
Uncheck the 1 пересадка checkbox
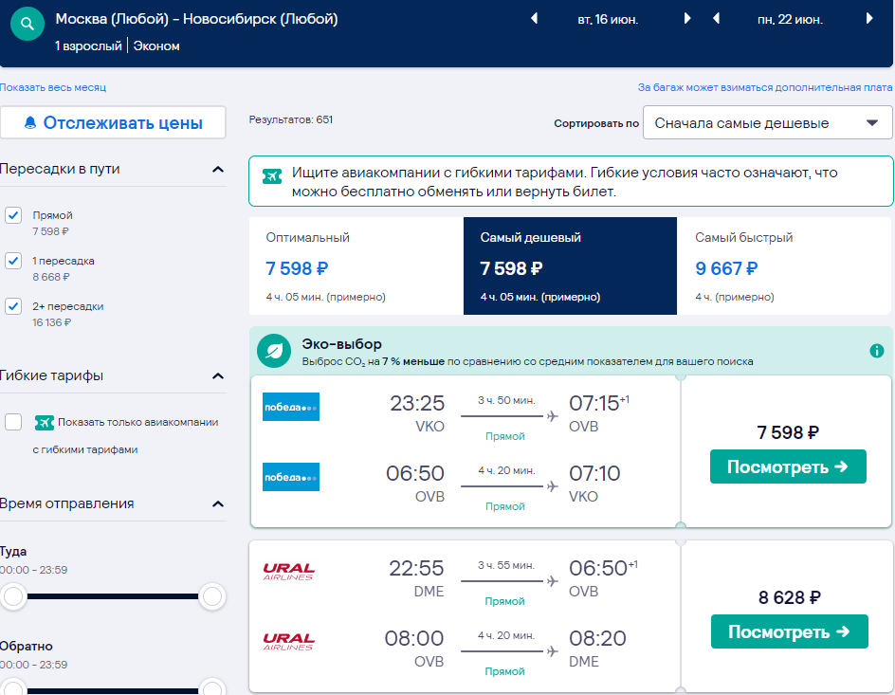[13, 261]
